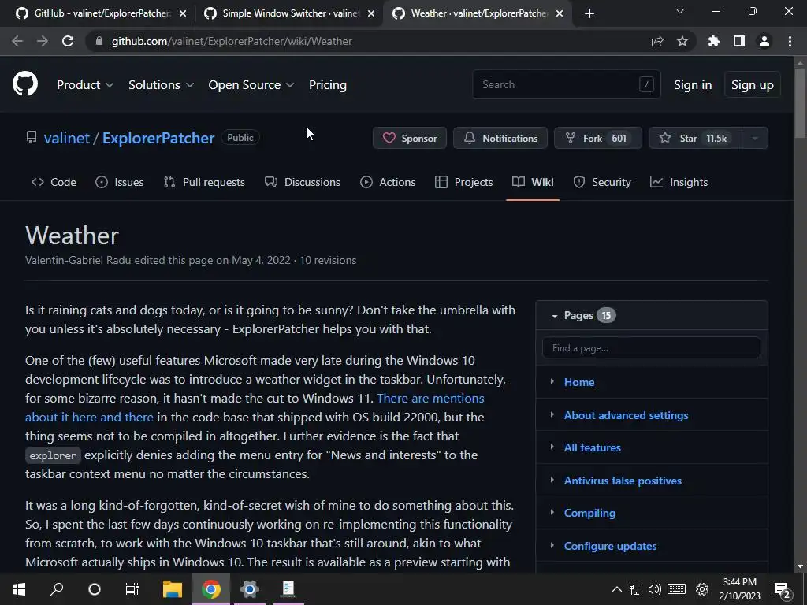
Task: Click the Sign up button
Action: click(x=753, y=85)
